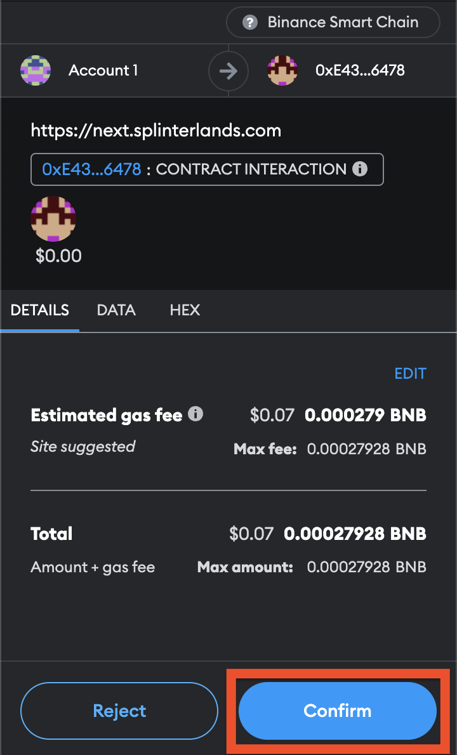Click the Max fee 0.00027928 BNB value
457x755 pixels.
click(x=366, y=449)
